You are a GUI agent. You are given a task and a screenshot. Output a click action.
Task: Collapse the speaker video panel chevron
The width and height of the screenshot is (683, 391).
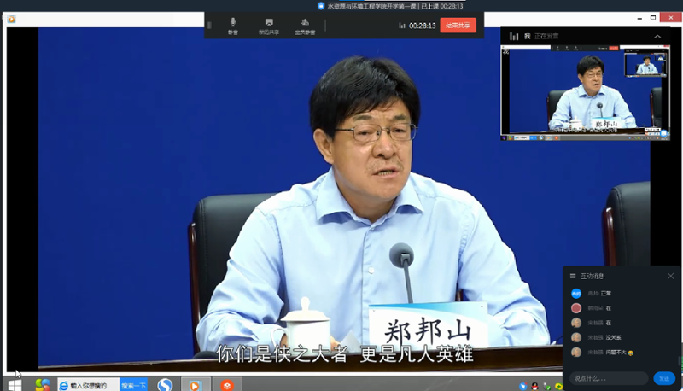coord(657,37)
